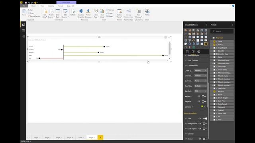Open the Report view from the left sidebar
Viewport: 255px width, 143px height.
tap(23, 25)
